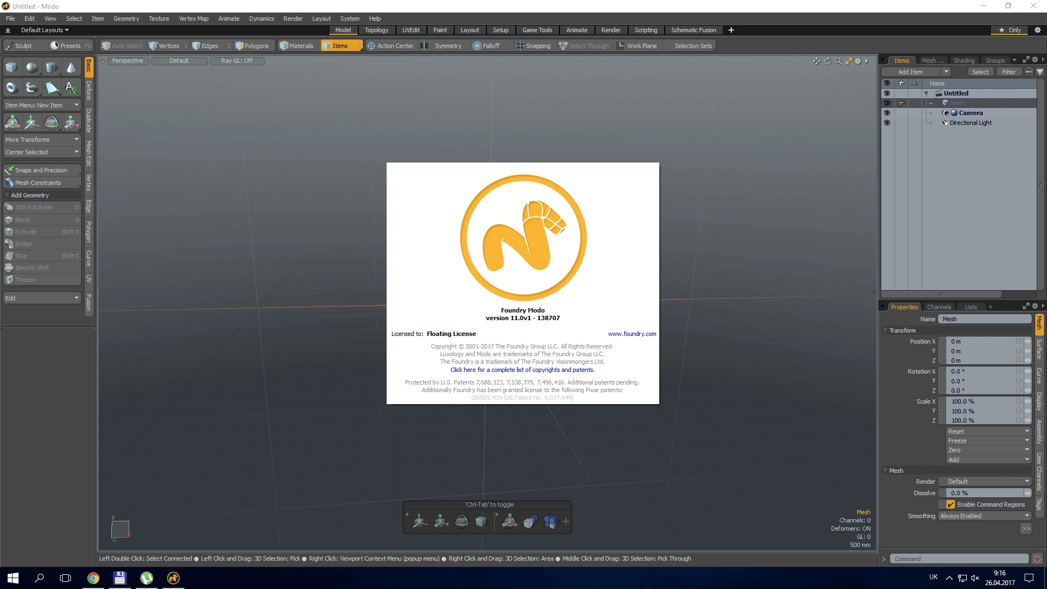Open Default Layouts dropdown
The height and width of the screenshot is (589, 1047).
pyautogui.click(x=45, y=30)
